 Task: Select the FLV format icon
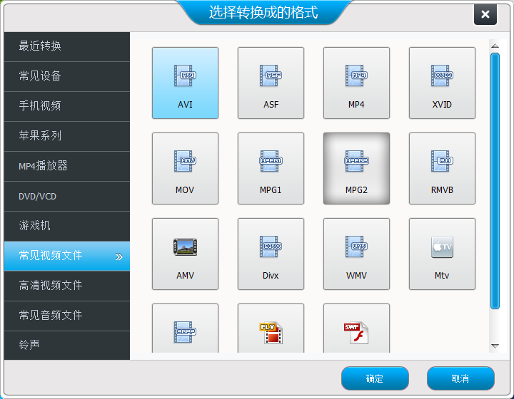click(x=271, y=333)
